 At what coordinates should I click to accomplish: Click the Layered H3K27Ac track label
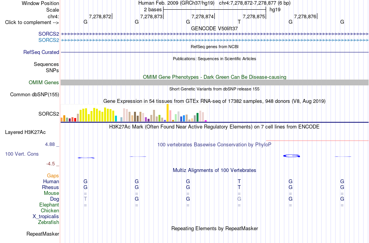click(x=25, y=132)
